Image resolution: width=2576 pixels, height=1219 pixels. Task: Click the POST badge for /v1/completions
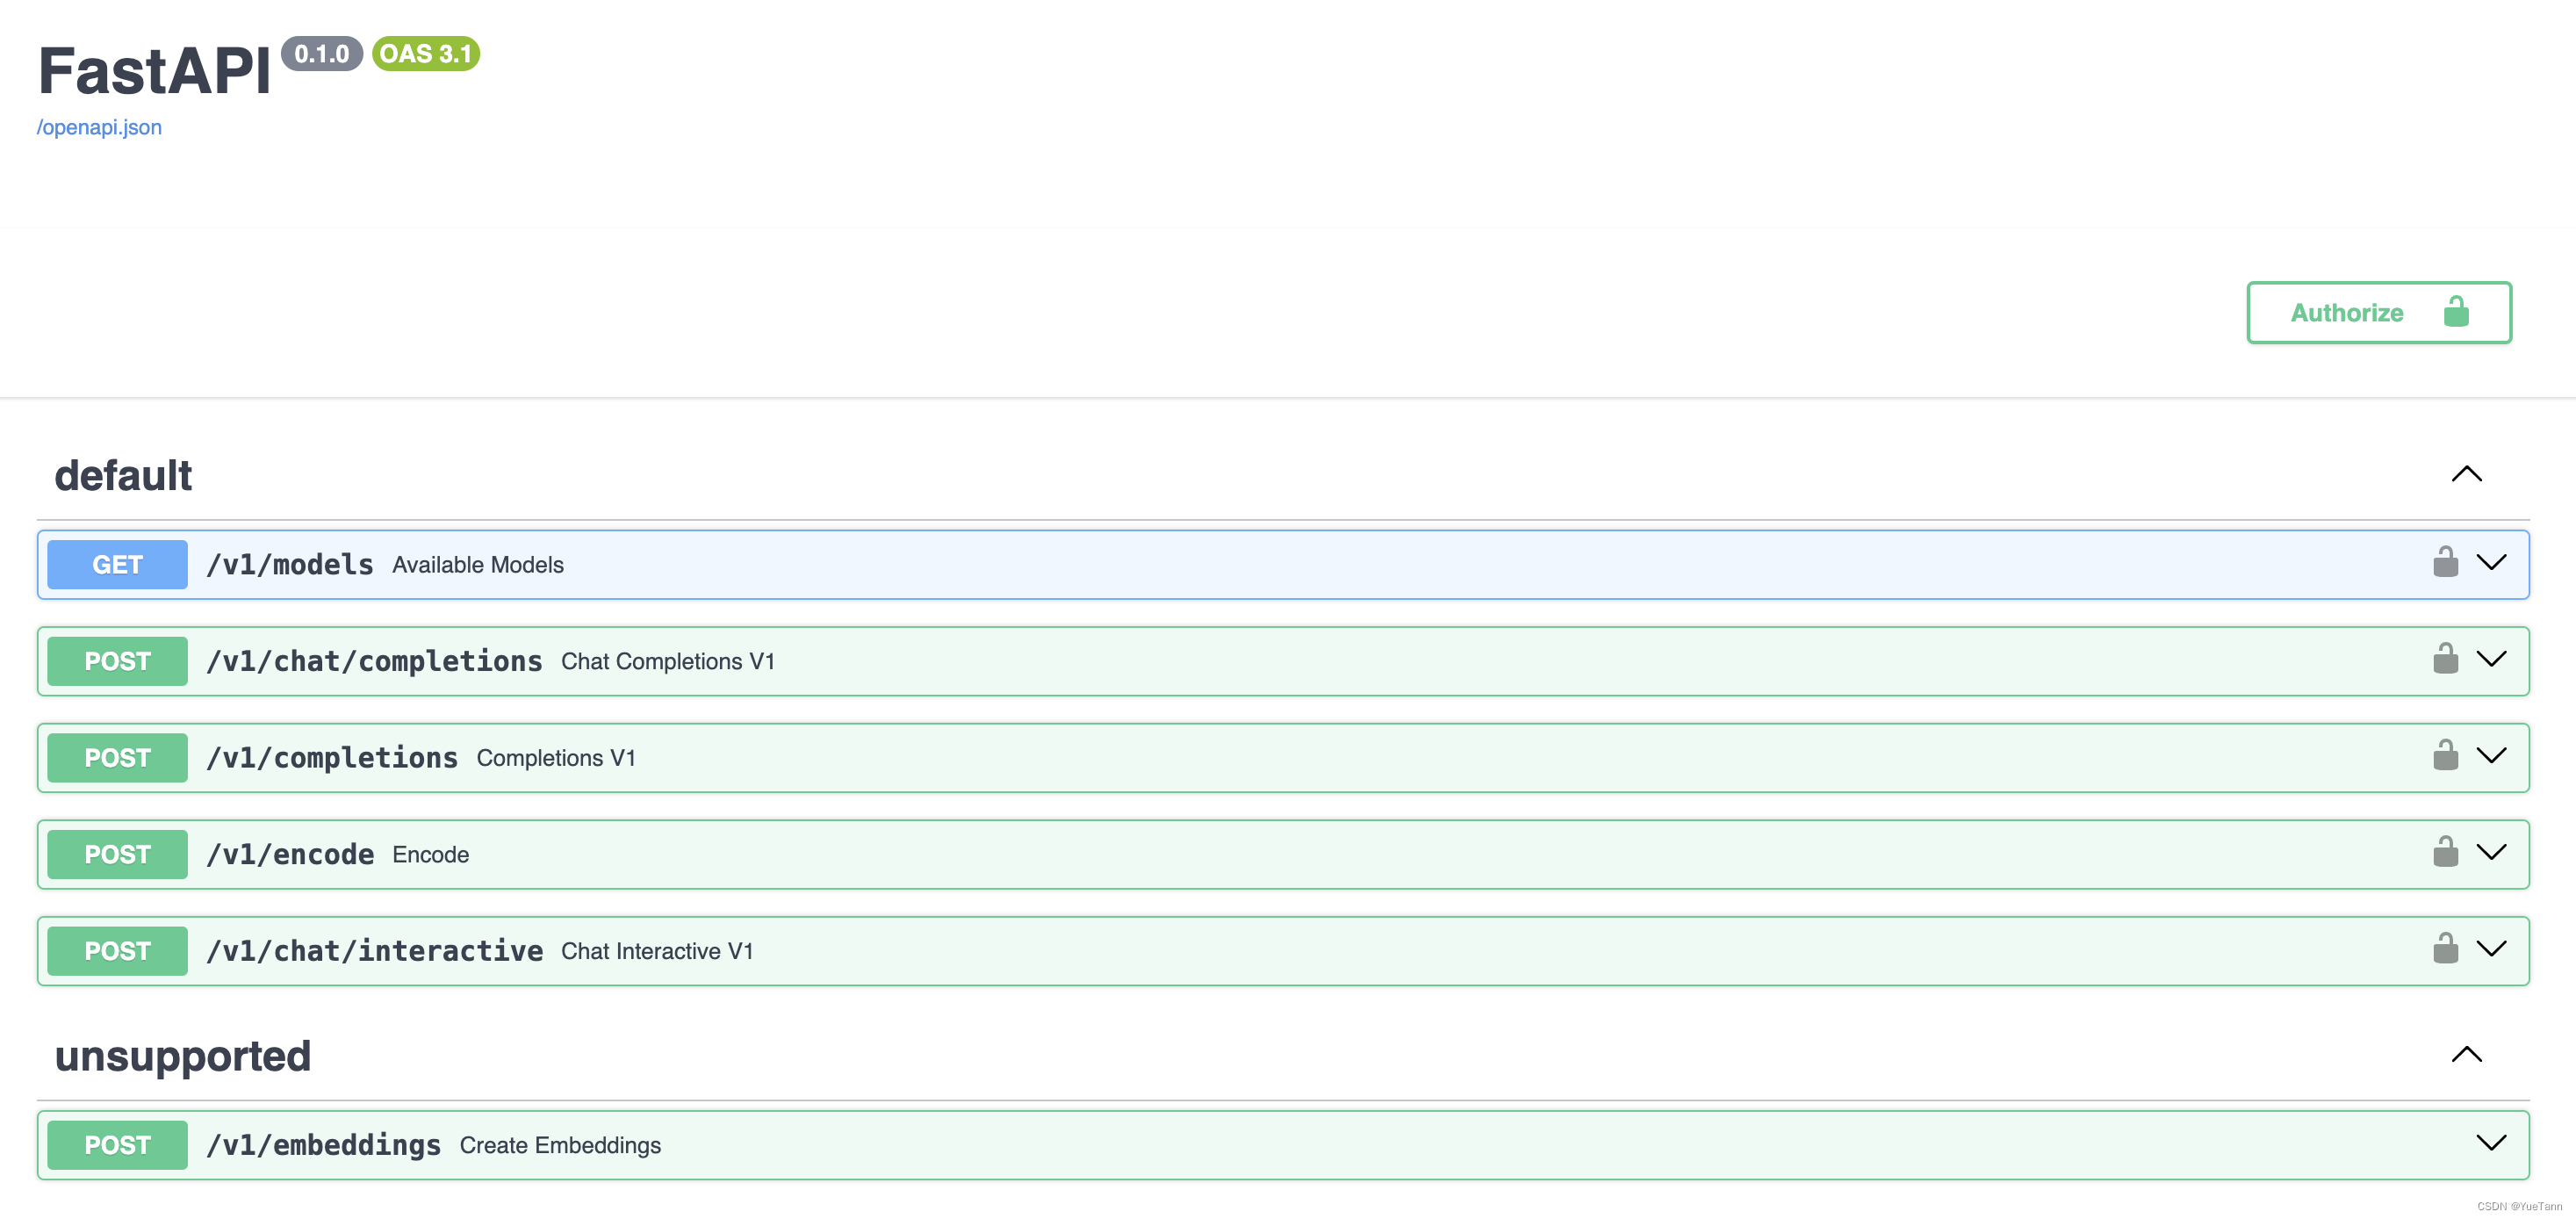[117, 758]
